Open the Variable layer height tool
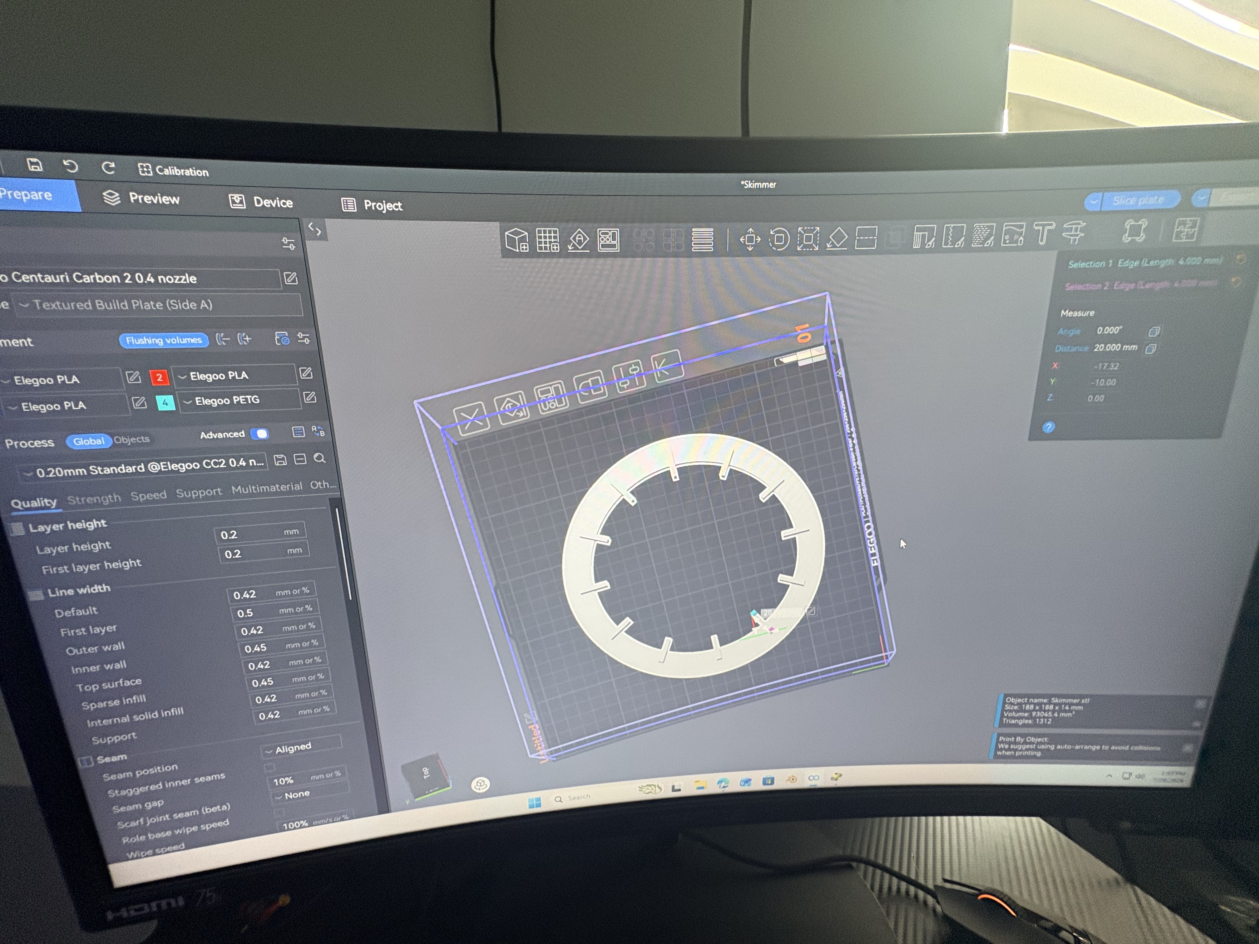Viewport: 1259px width, 944px height. [x=702, y=239]
